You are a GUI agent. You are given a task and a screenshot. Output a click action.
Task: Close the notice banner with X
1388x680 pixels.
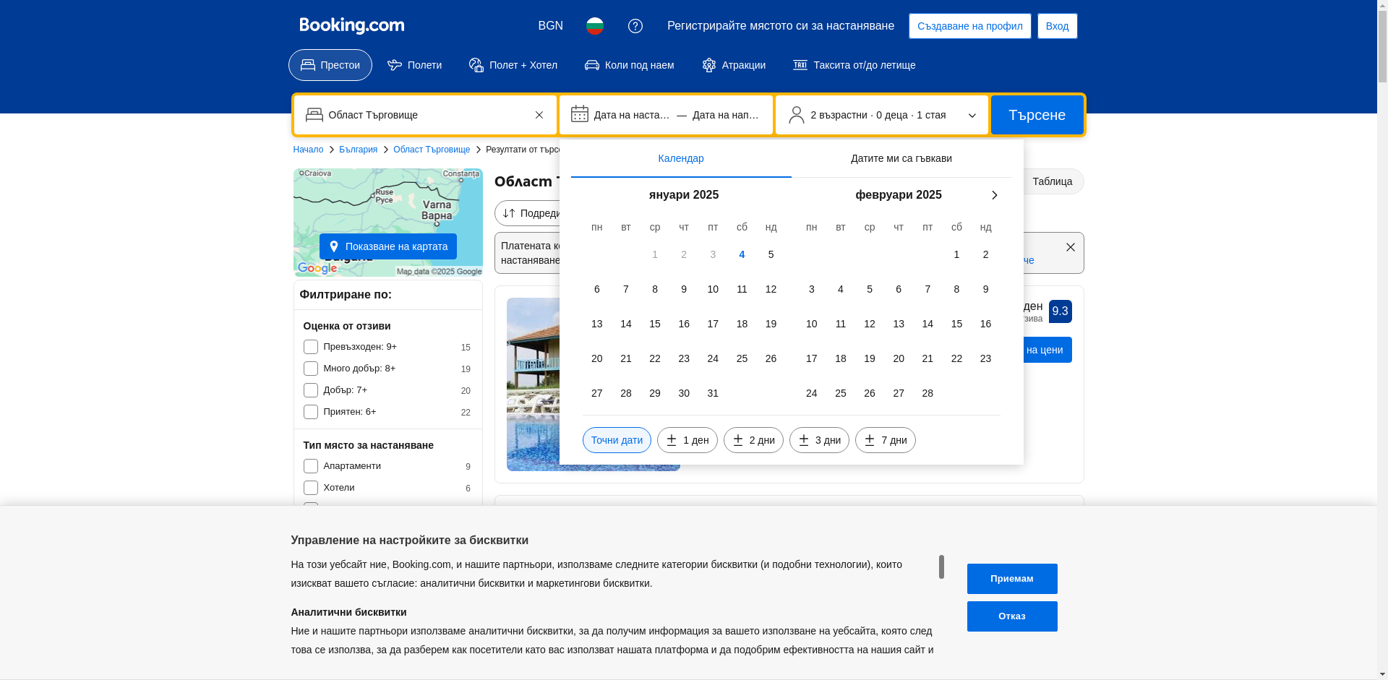coord(1070,247)
